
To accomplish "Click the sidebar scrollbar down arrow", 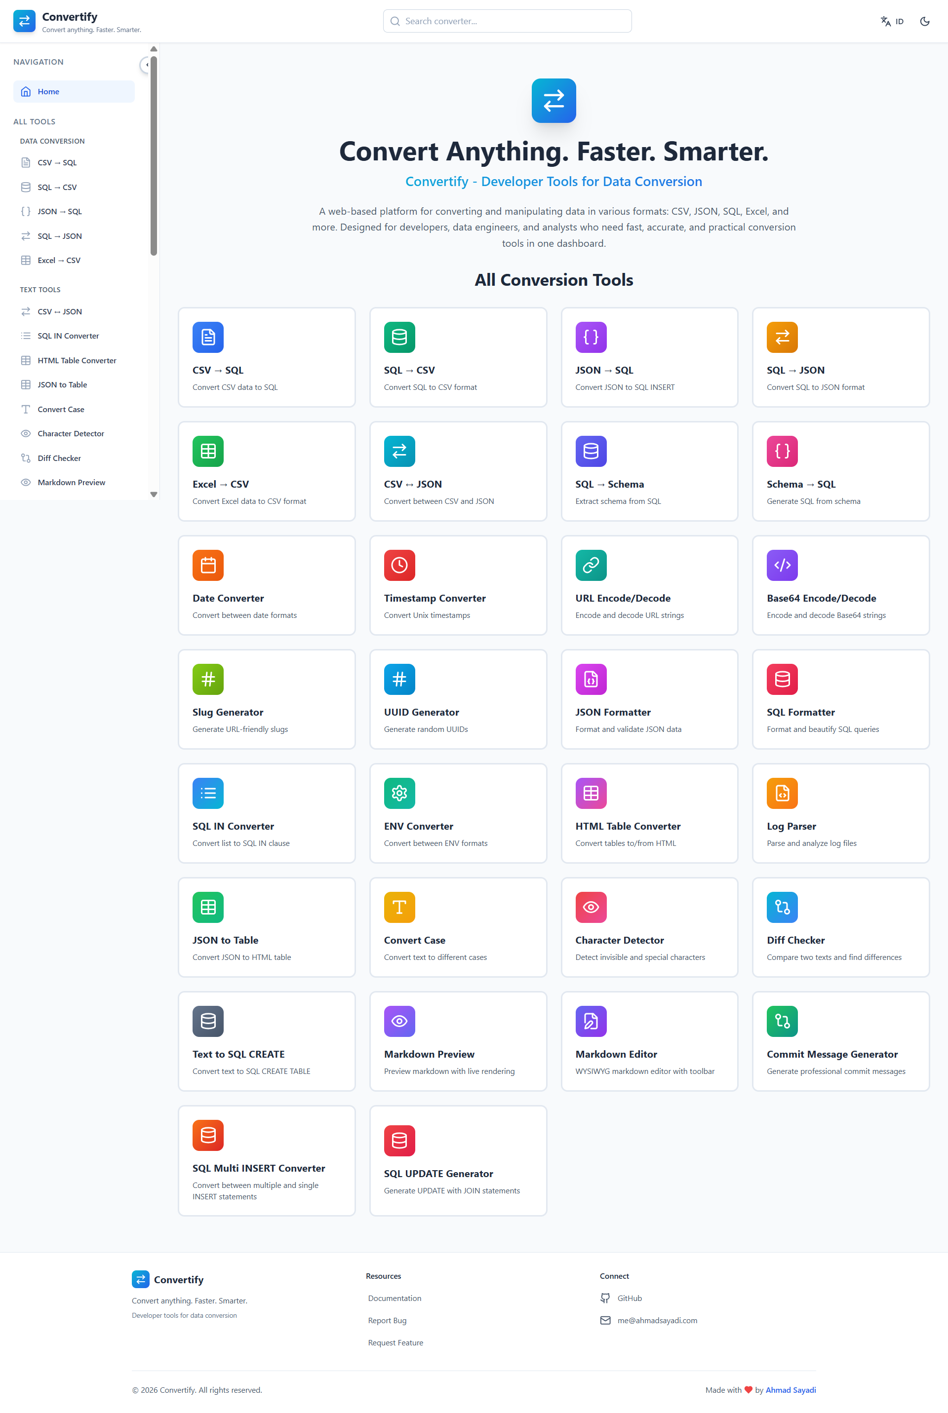I will pos(154,495).
